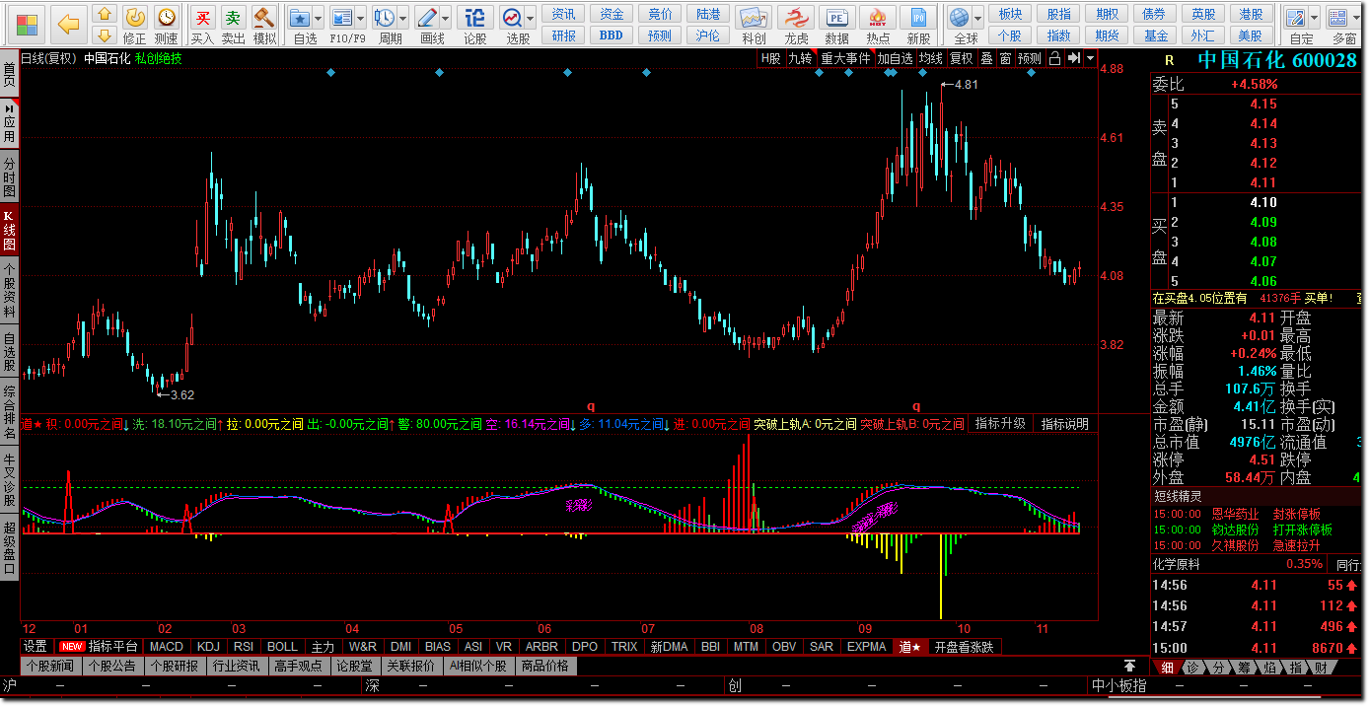Expand the 全球 dropdown arrow
The image size is (1370, 706).
click(x=977, y=18)
